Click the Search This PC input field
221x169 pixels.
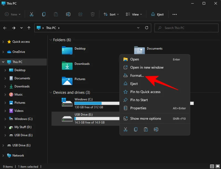pos(186,28)
